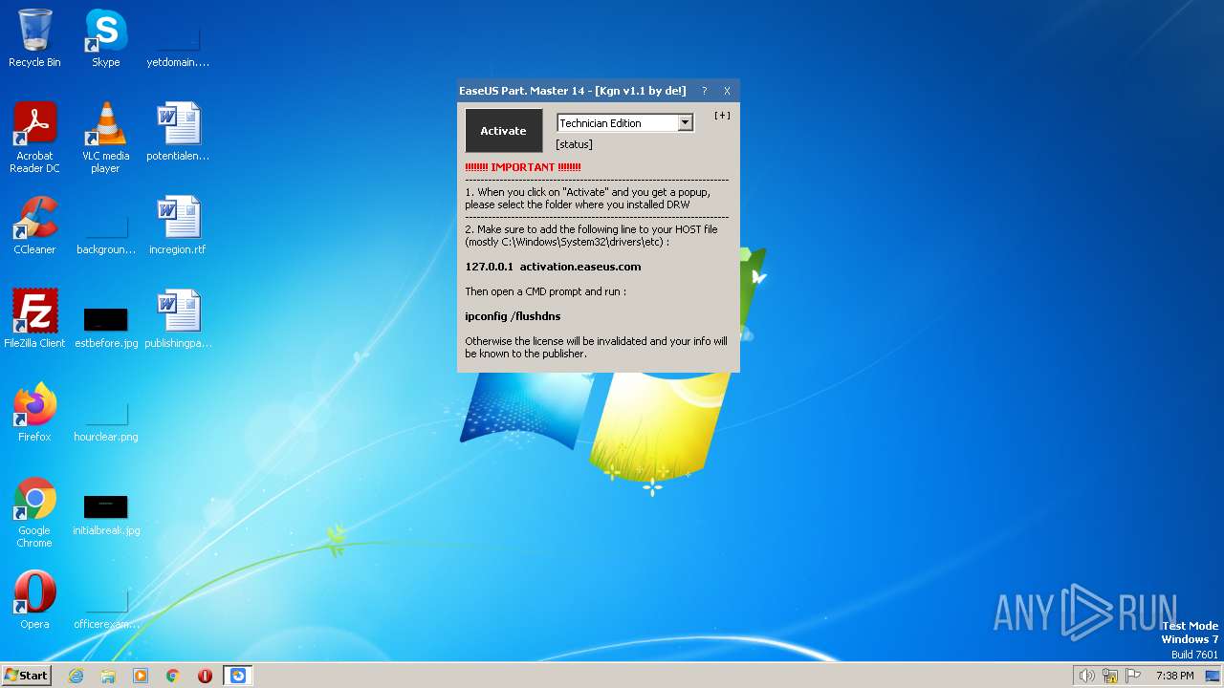Screen dimensions: 1224x688
Task: Select VLC media player desktop icon
Action: tap(105, 138)
